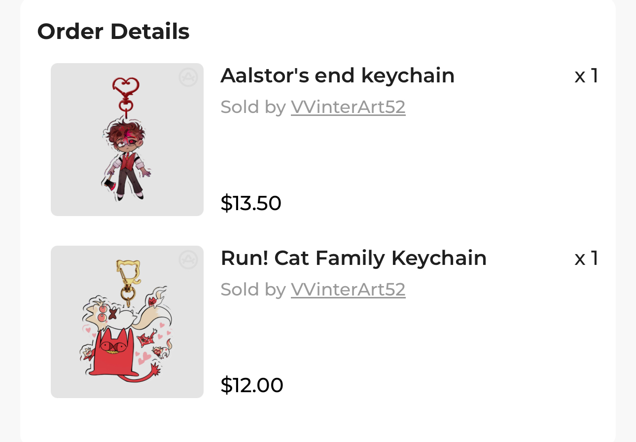Image resolution: width=636 pixels, height=442 pixels.
Task: Click the "Sold by" label under Aalstor's keychain
Action: [x=253, y=107]
